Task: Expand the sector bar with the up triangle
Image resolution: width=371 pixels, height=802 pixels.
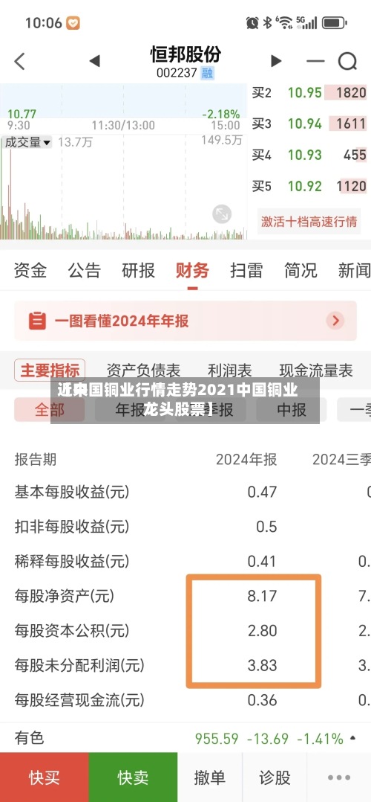Action: 352,738
